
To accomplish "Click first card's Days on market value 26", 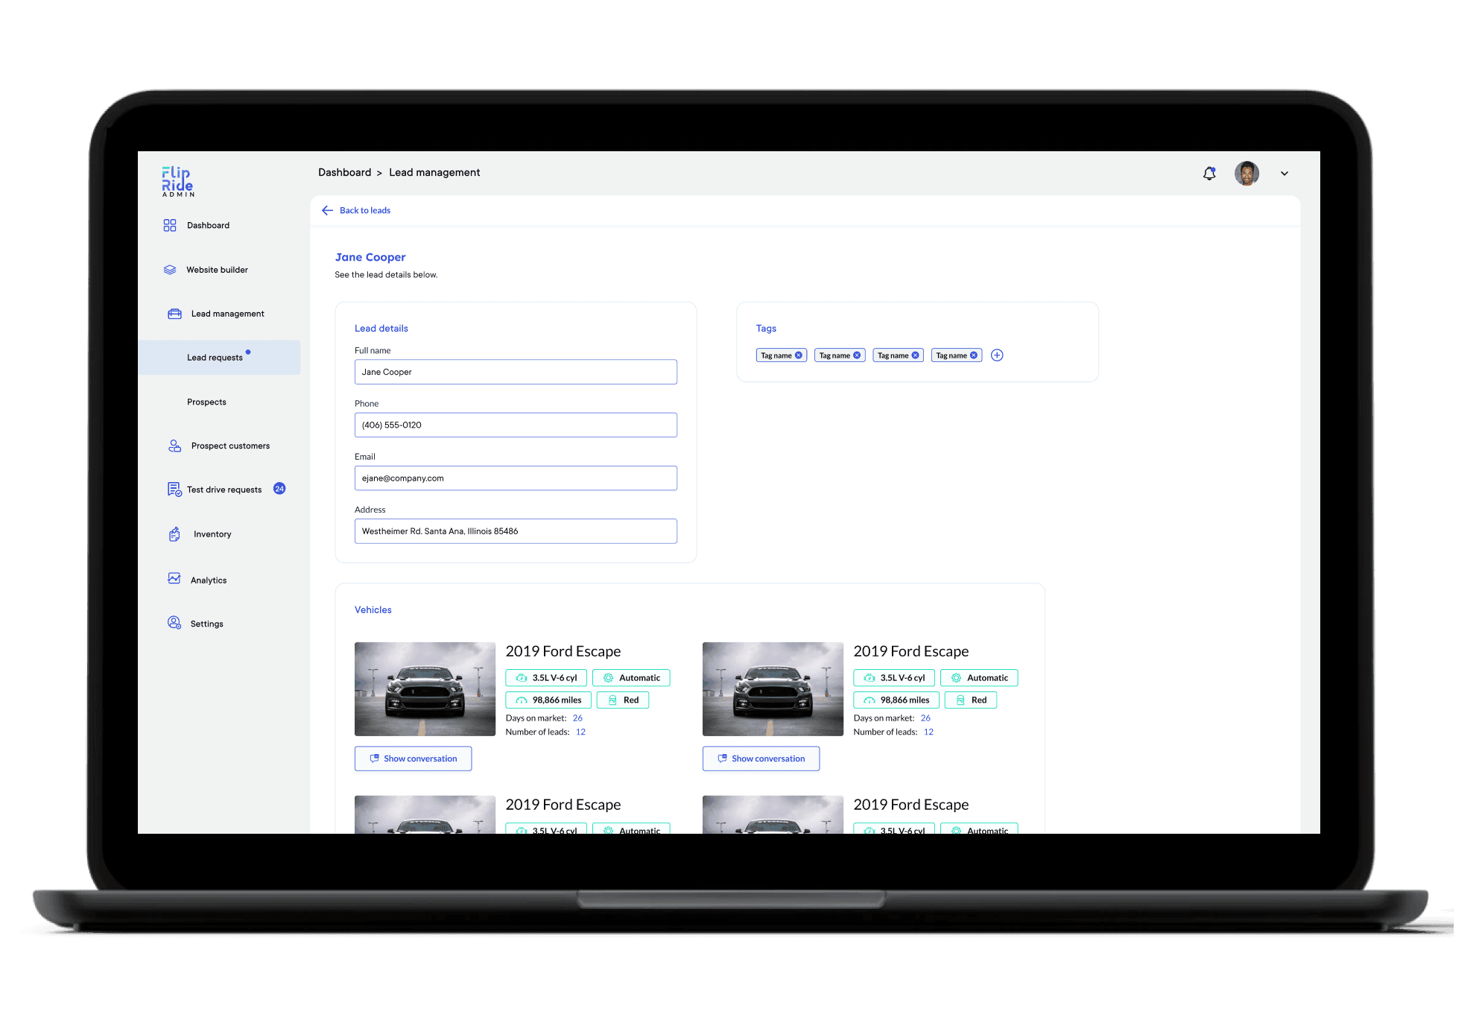I will (577, 718).
